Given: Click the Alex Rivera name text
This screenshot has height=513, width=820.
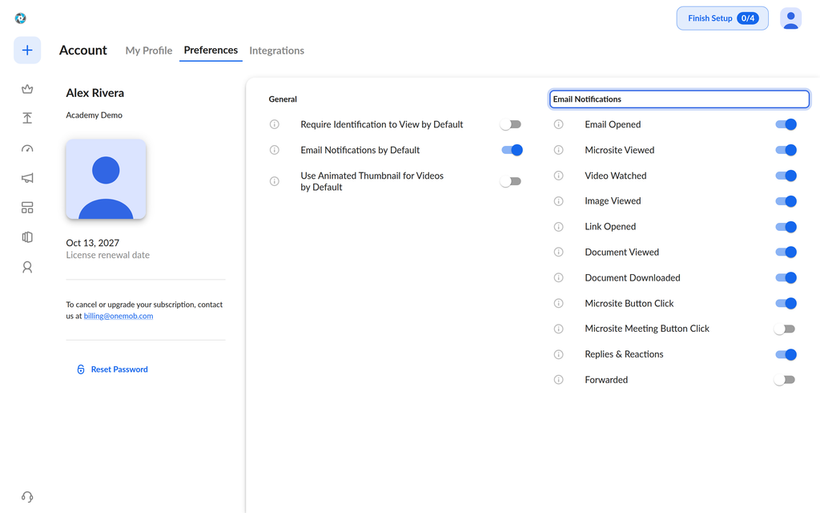Looking at the screenshot, I should click(x=94, y=93).
